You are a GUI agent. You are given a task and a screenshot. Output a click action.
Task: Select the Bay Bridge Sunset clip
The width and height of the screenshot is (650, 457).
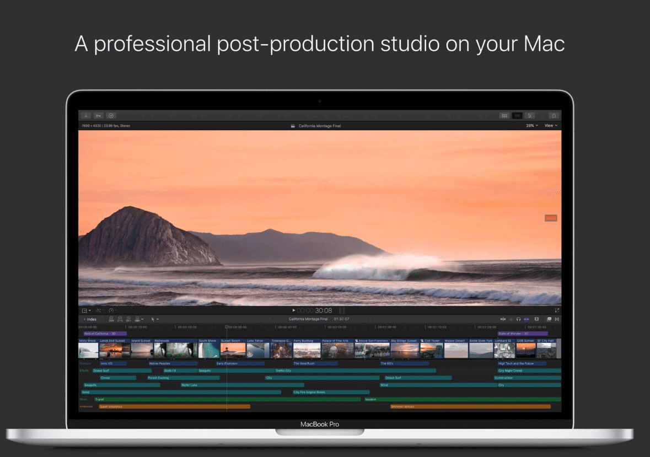click(x=405, y=348)
